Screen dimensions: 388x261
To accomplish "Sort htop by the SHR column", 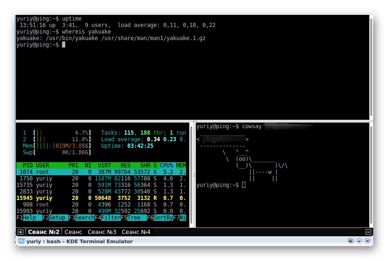I will pyautogui.click(x=145, y=165).
